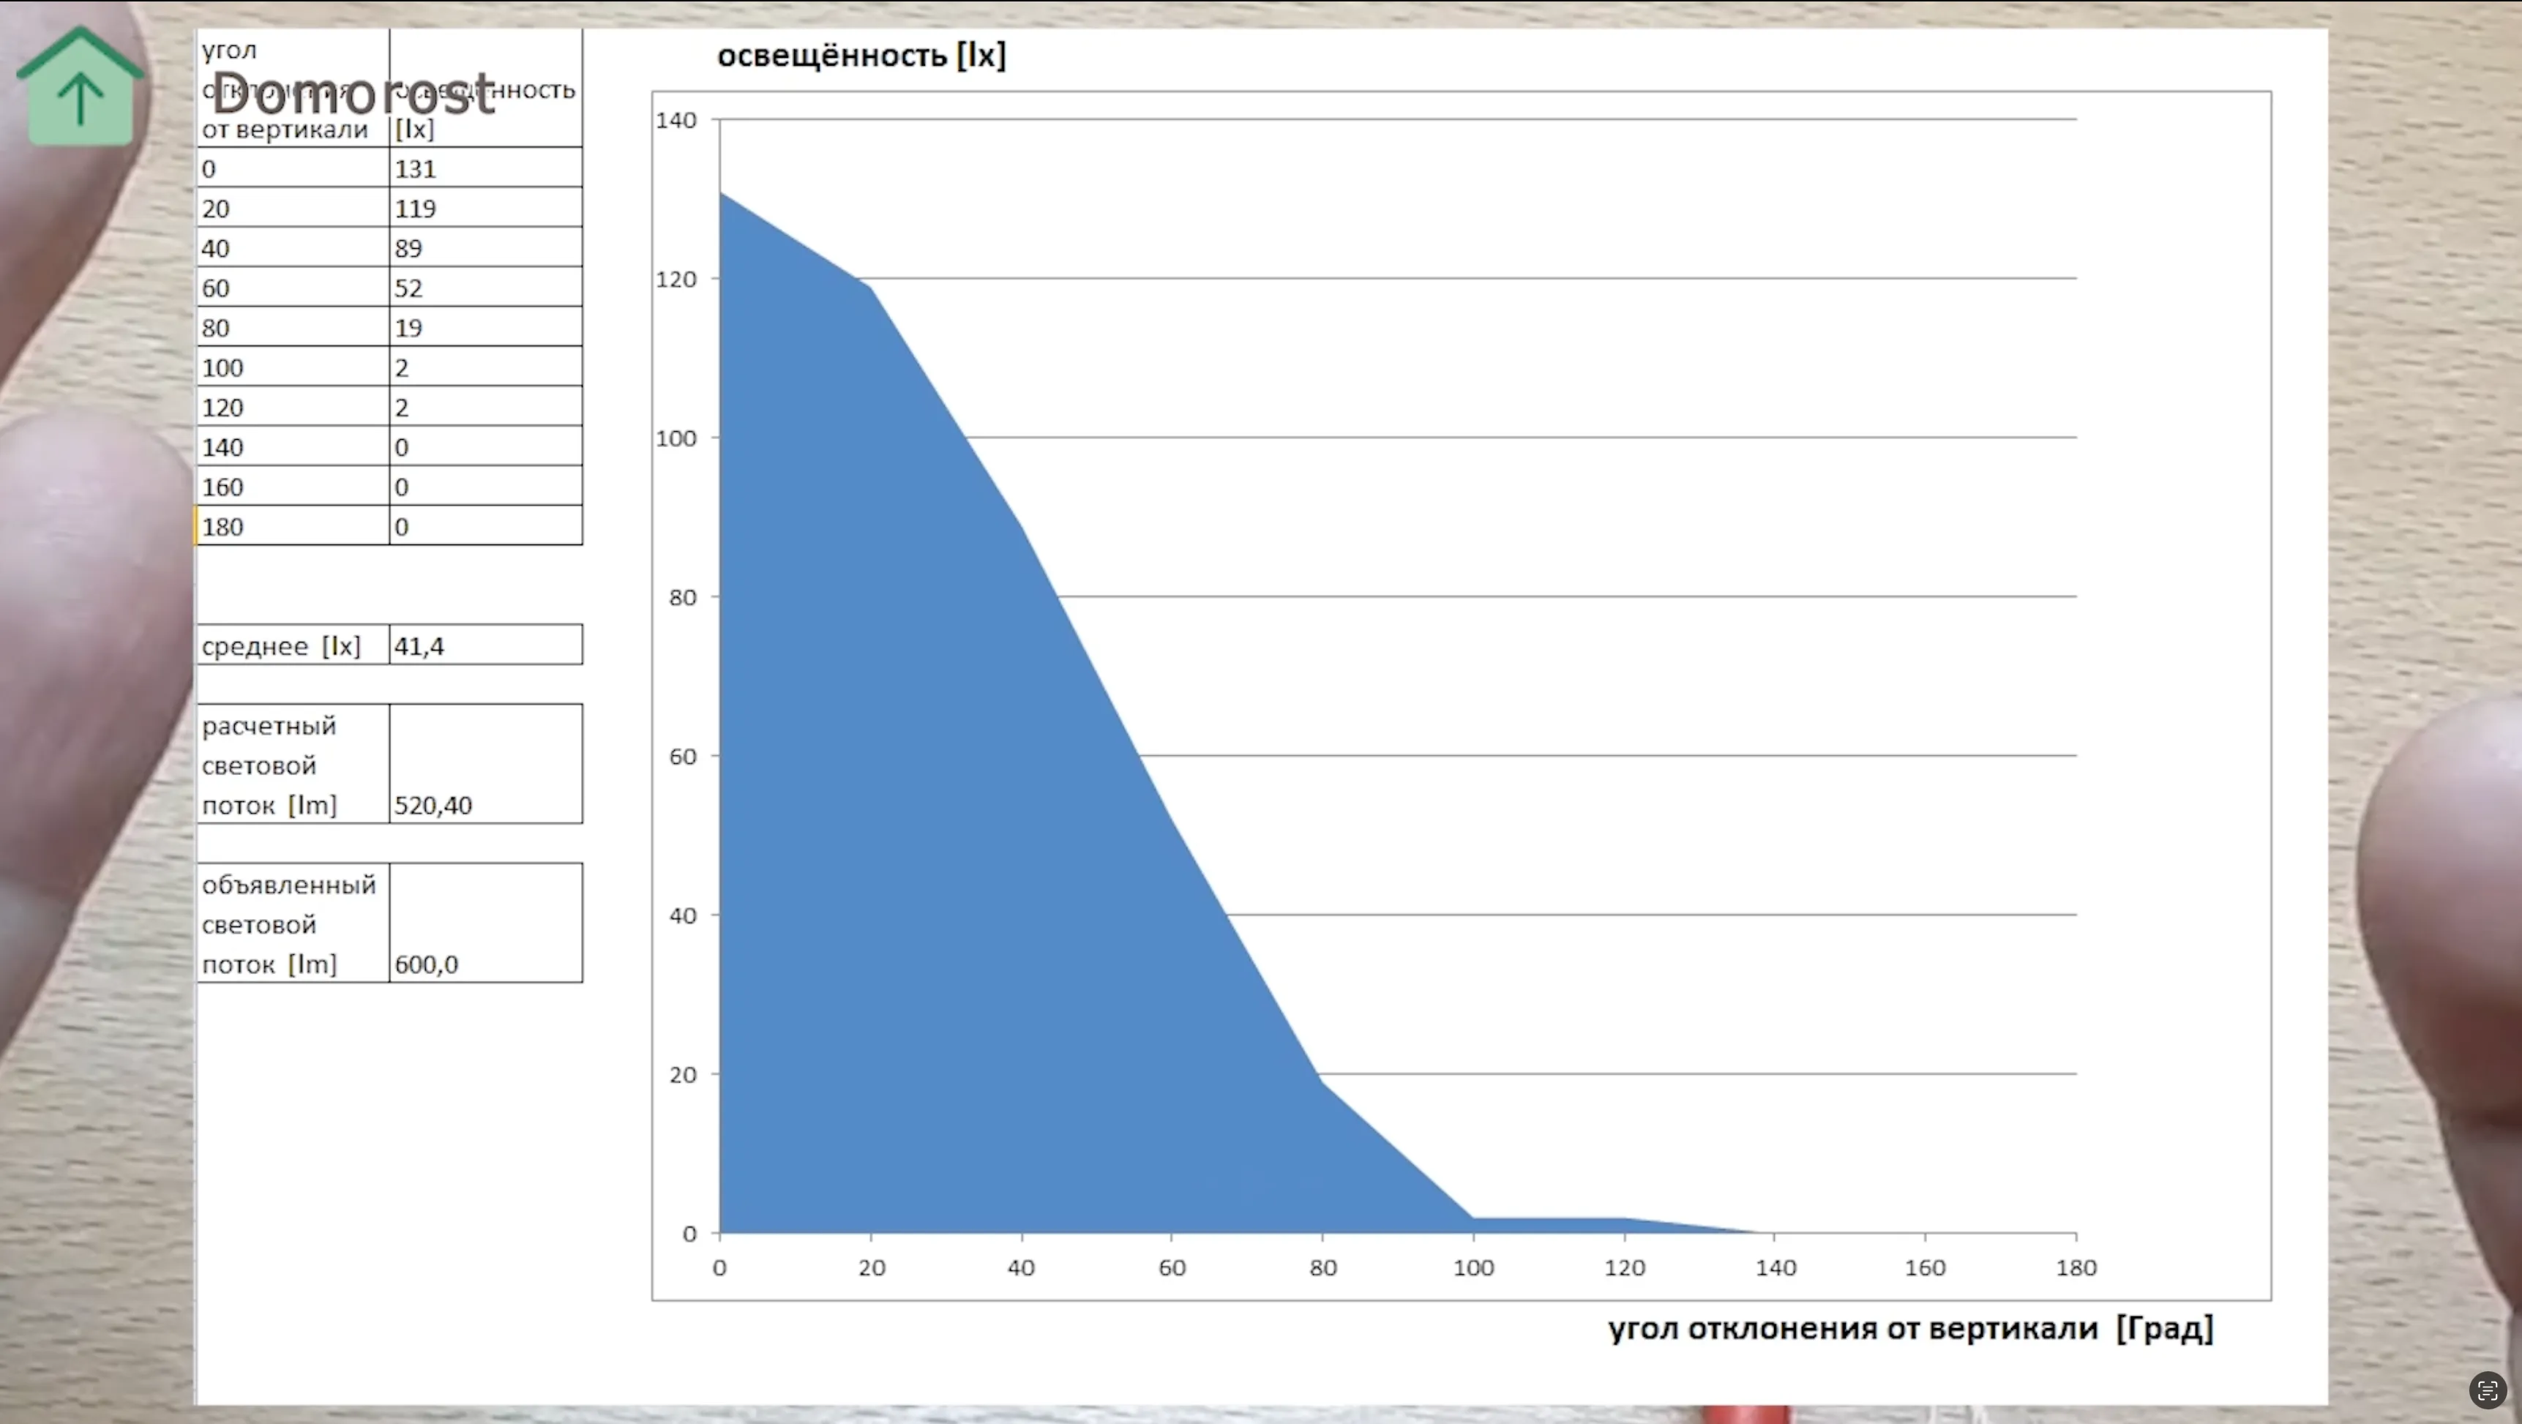Click the cell with value 52
Viewport: 2522px width, 1424px height.
pos(484,288)
